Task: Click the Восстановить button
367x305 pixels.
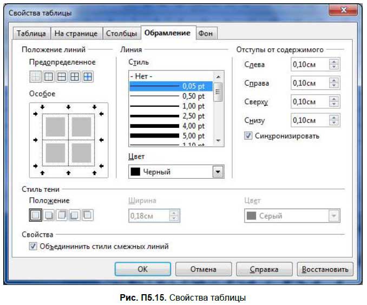Action: 325,269
